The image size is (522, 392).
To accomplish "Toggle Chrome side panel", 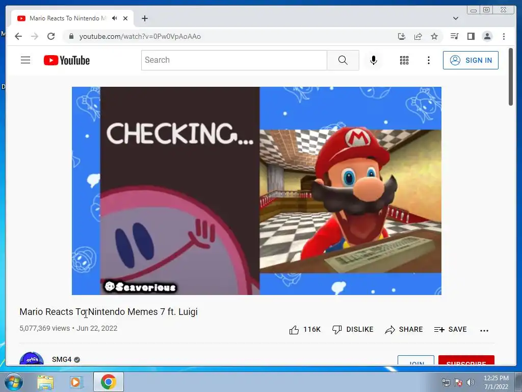I will tap(471, 36).
